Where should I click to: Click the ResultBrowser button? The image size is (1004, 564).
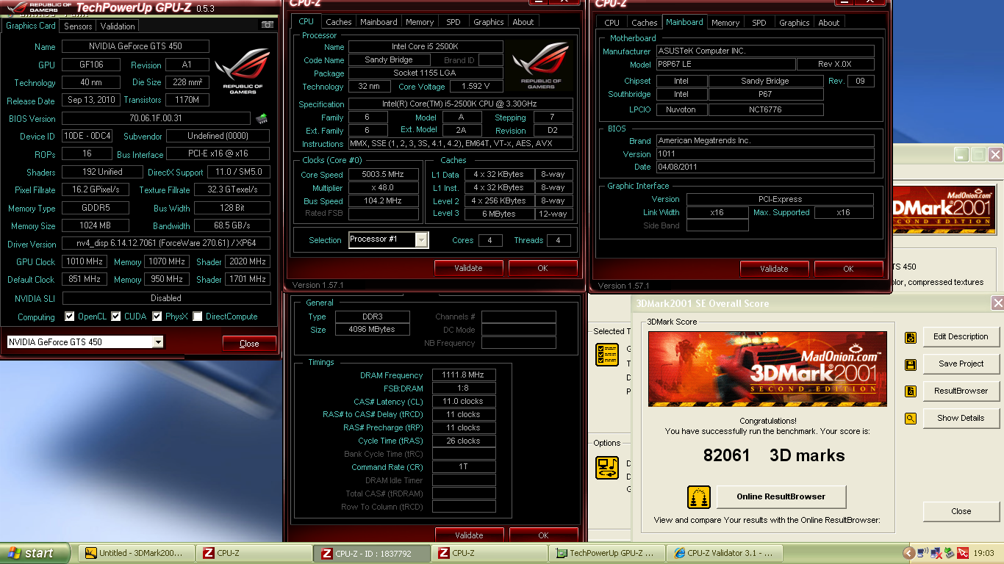click(961, 391)
